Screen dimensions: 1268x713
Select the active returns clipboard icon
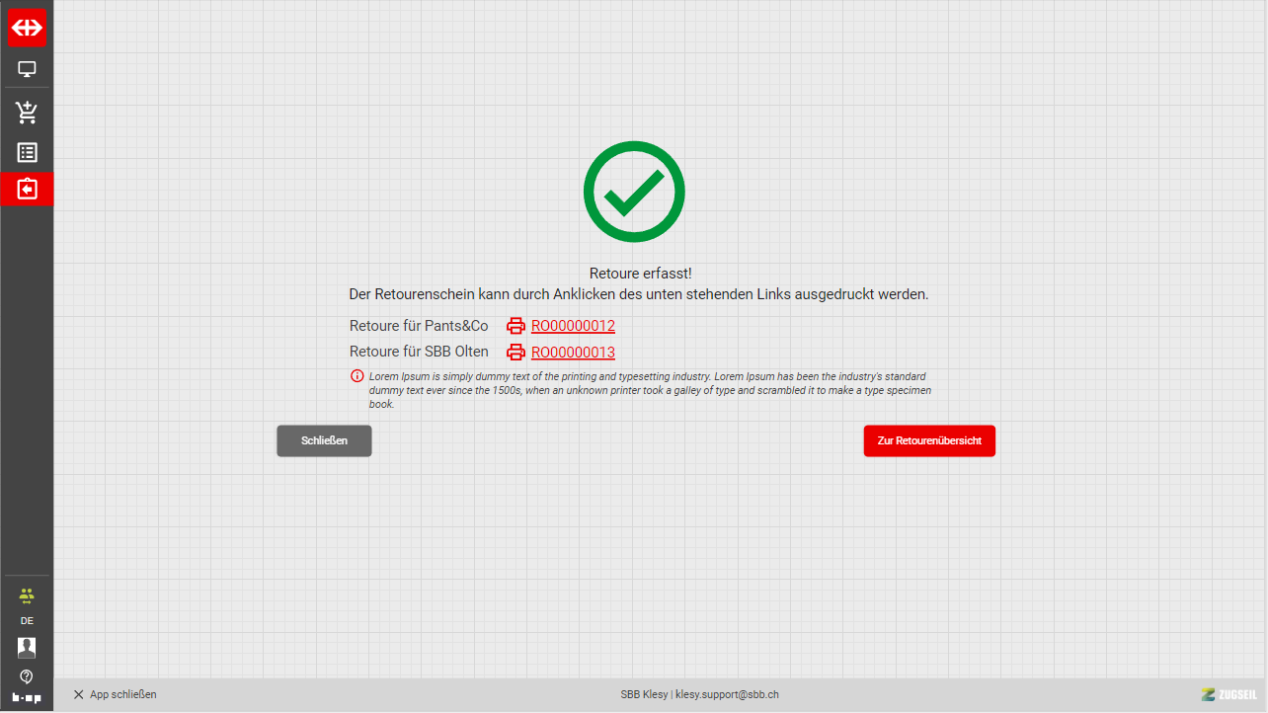pos(27,189)
